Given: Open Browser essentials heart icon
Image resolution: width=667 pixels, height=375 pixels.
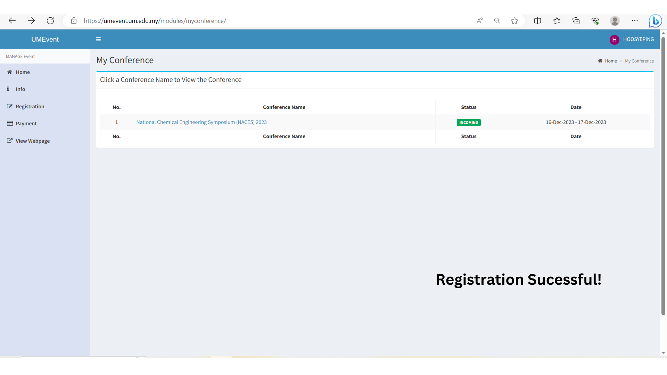Looking at the screenshot, I should [x=595, y=21].
